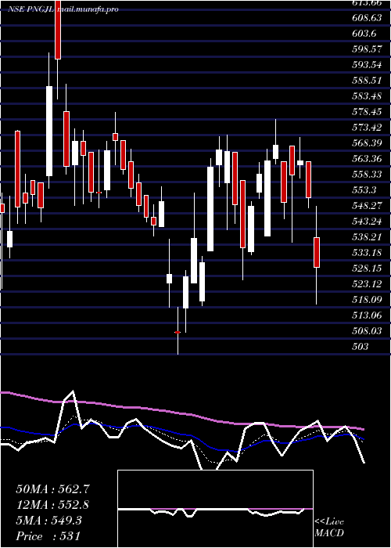This screenshot has width=391, height=548.
Task: Click the 568.39 price axis label
Action: tap(367, 143)
